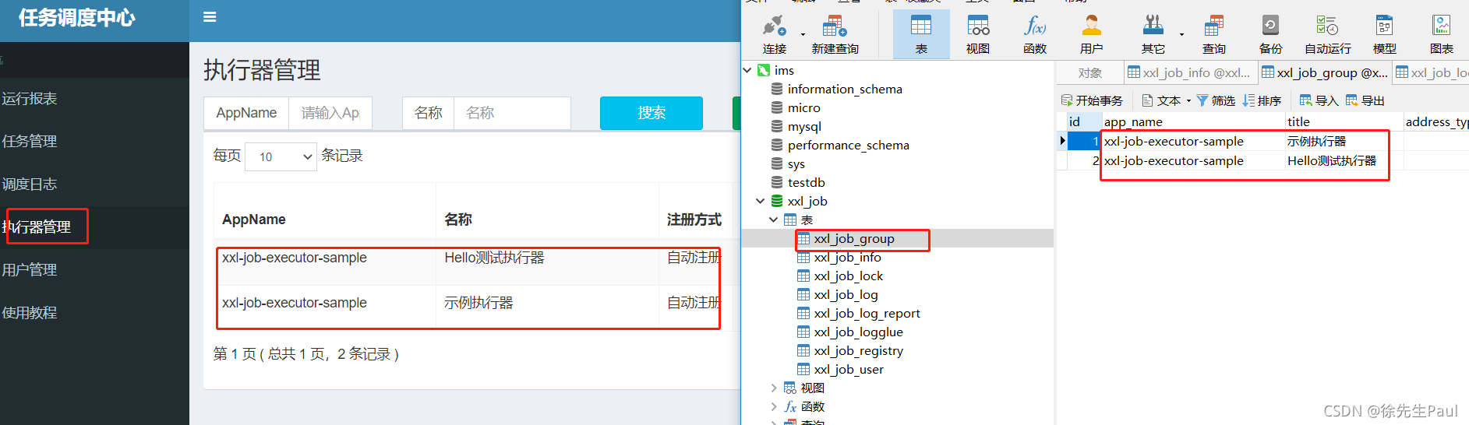Switch to the xxl_job_info tab
Image resolution: width=1469 pixels, height=425 pixels.
pyautogui.click(x=1190, y=72)
